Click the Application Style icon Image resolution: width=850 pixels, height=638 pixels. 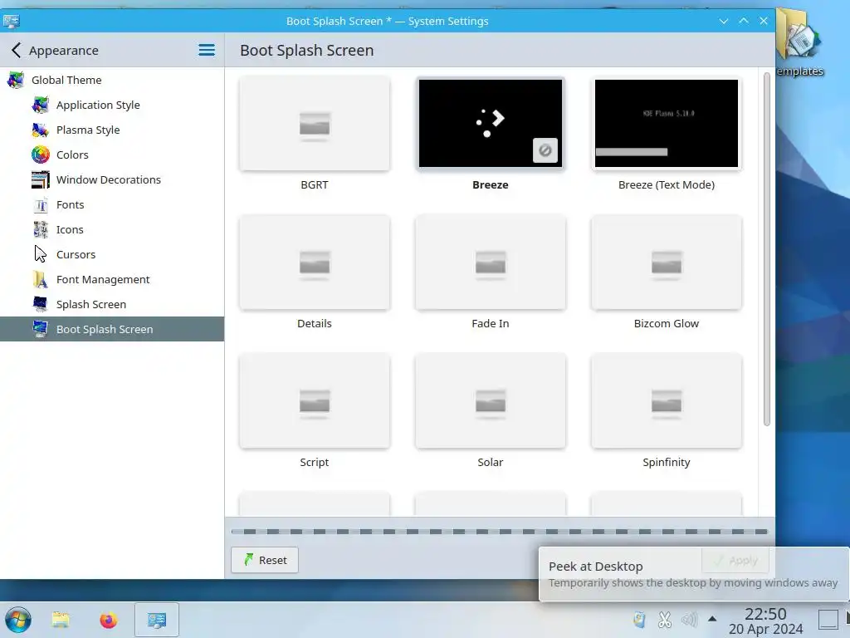click(40, 105)
